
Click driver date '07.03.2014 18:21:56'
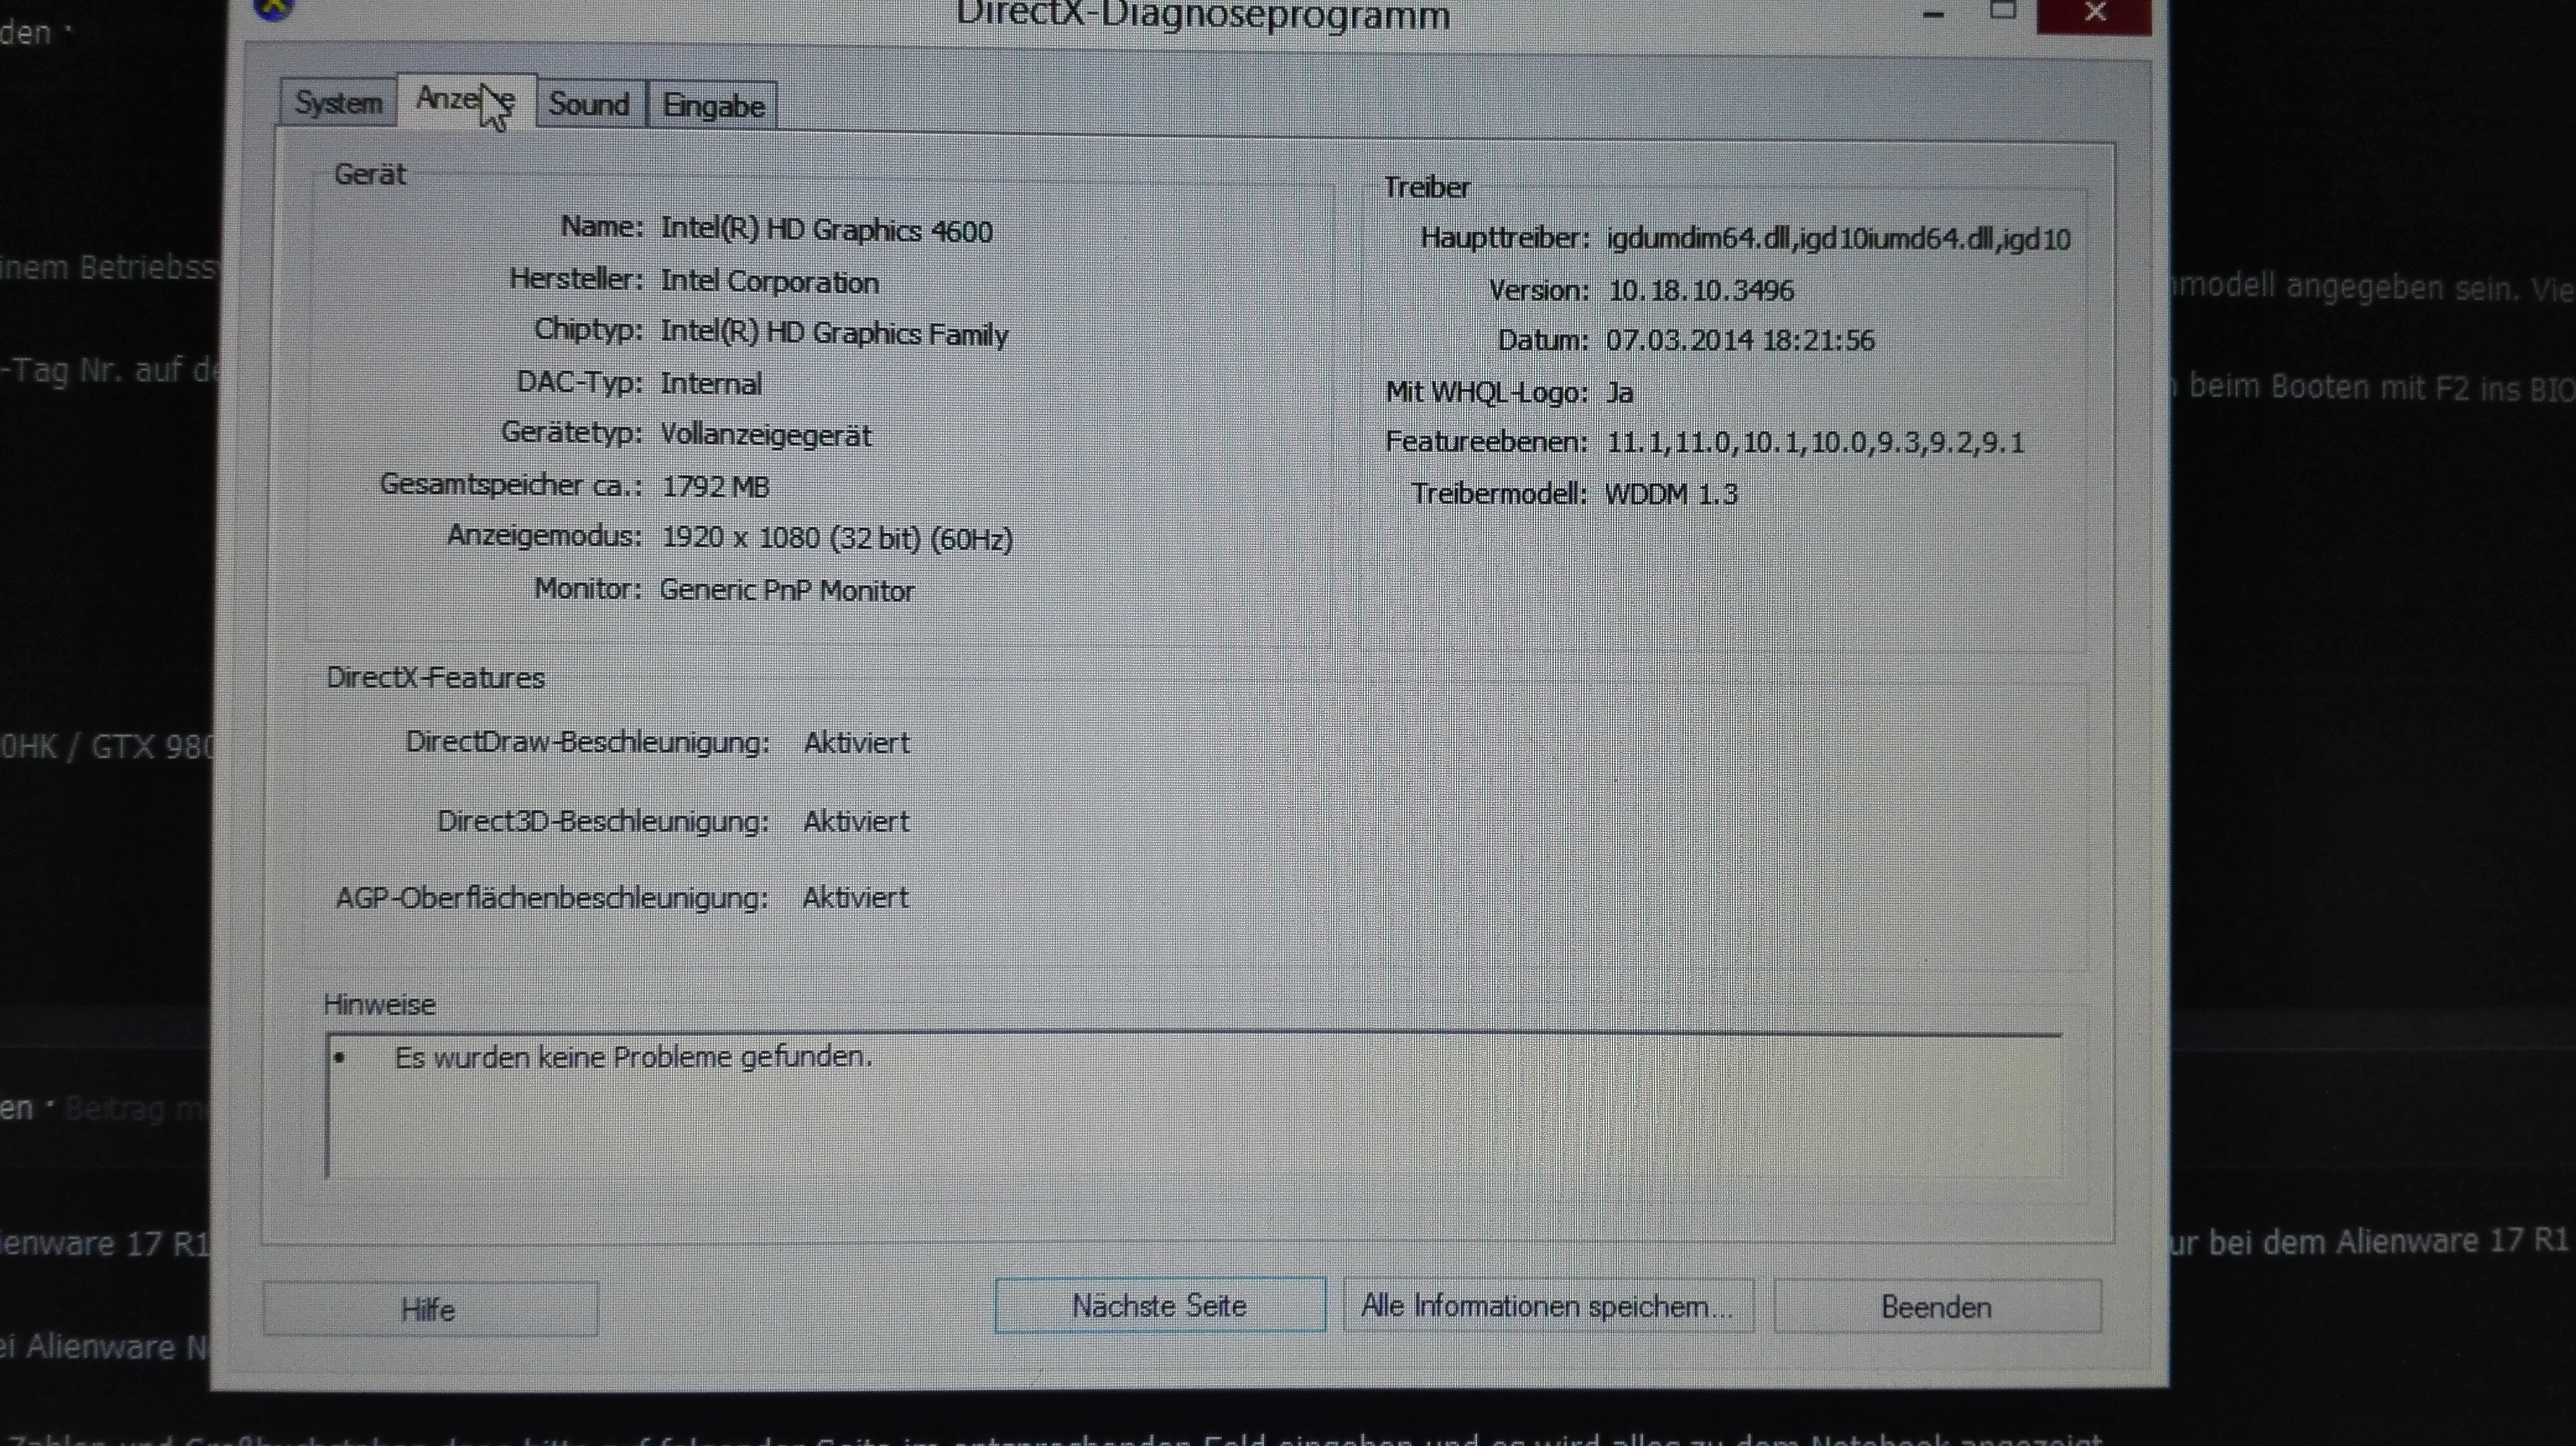(x=1740, y=341)
